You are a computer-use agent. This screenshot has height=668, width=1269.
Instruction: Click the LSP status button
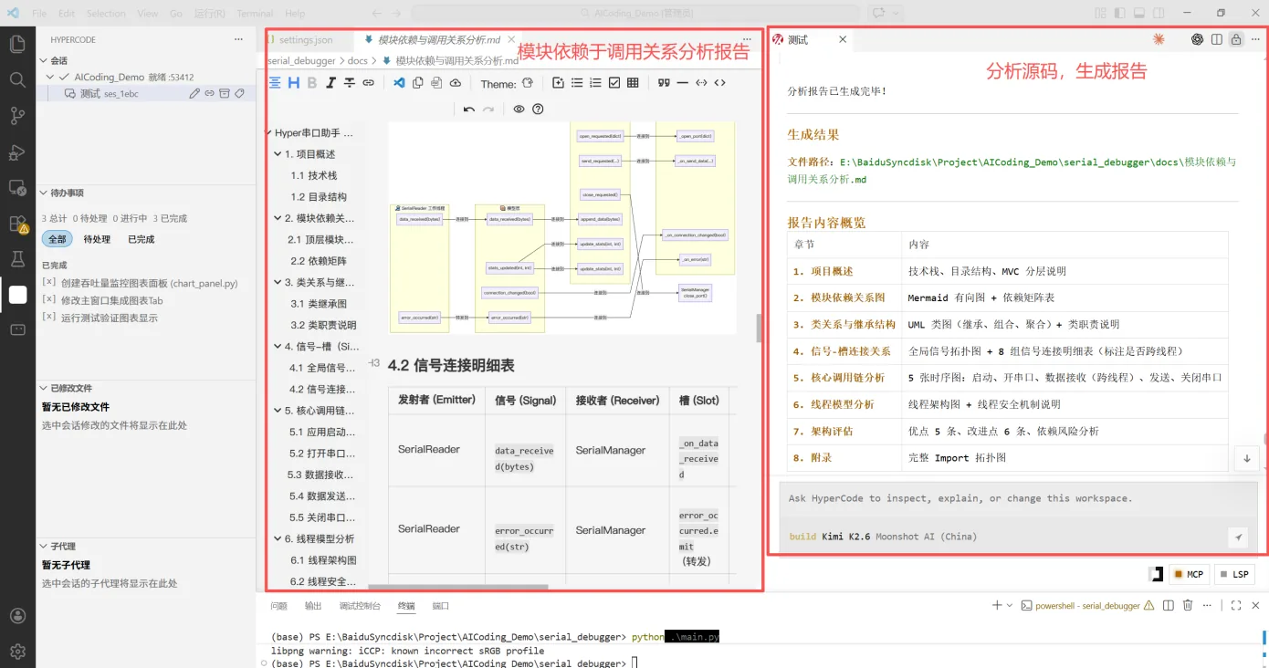[x=1234, y=574]
